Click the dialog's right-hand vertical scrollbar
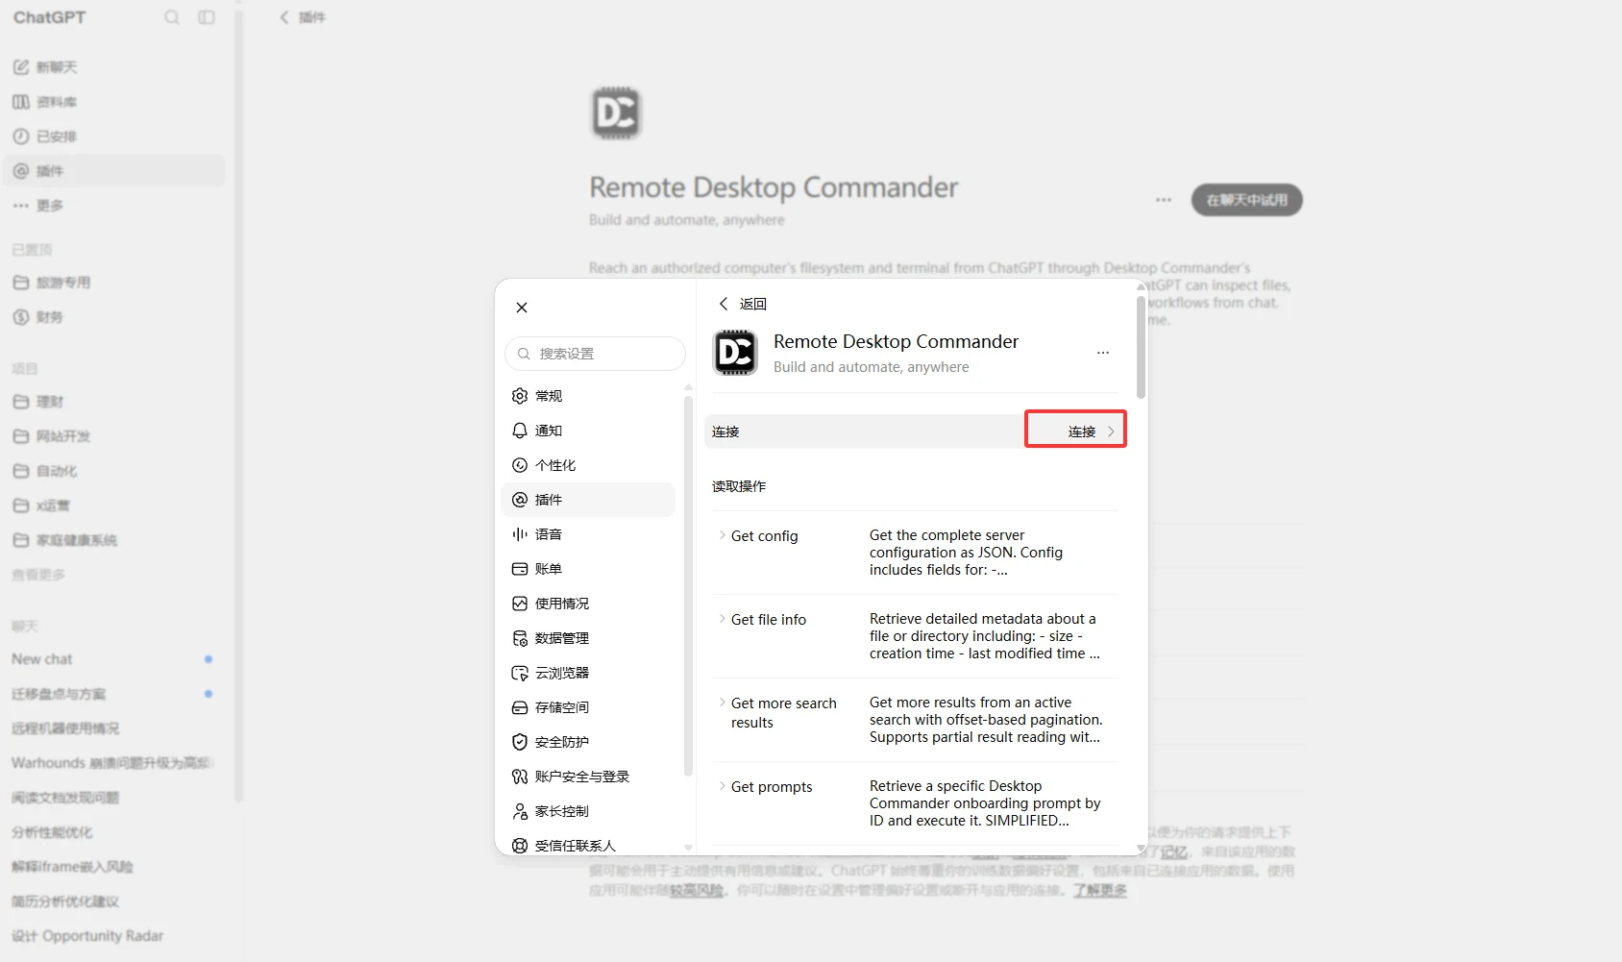This screenshot has width=1622, height=962. tap(1141, 346)
